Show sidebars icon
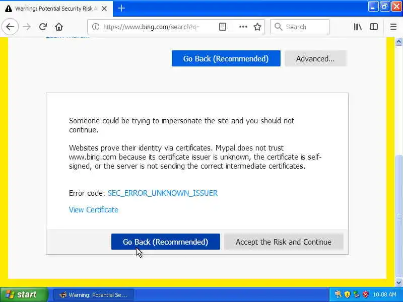The width and height of the screenshot is (403, 302). 374,27
